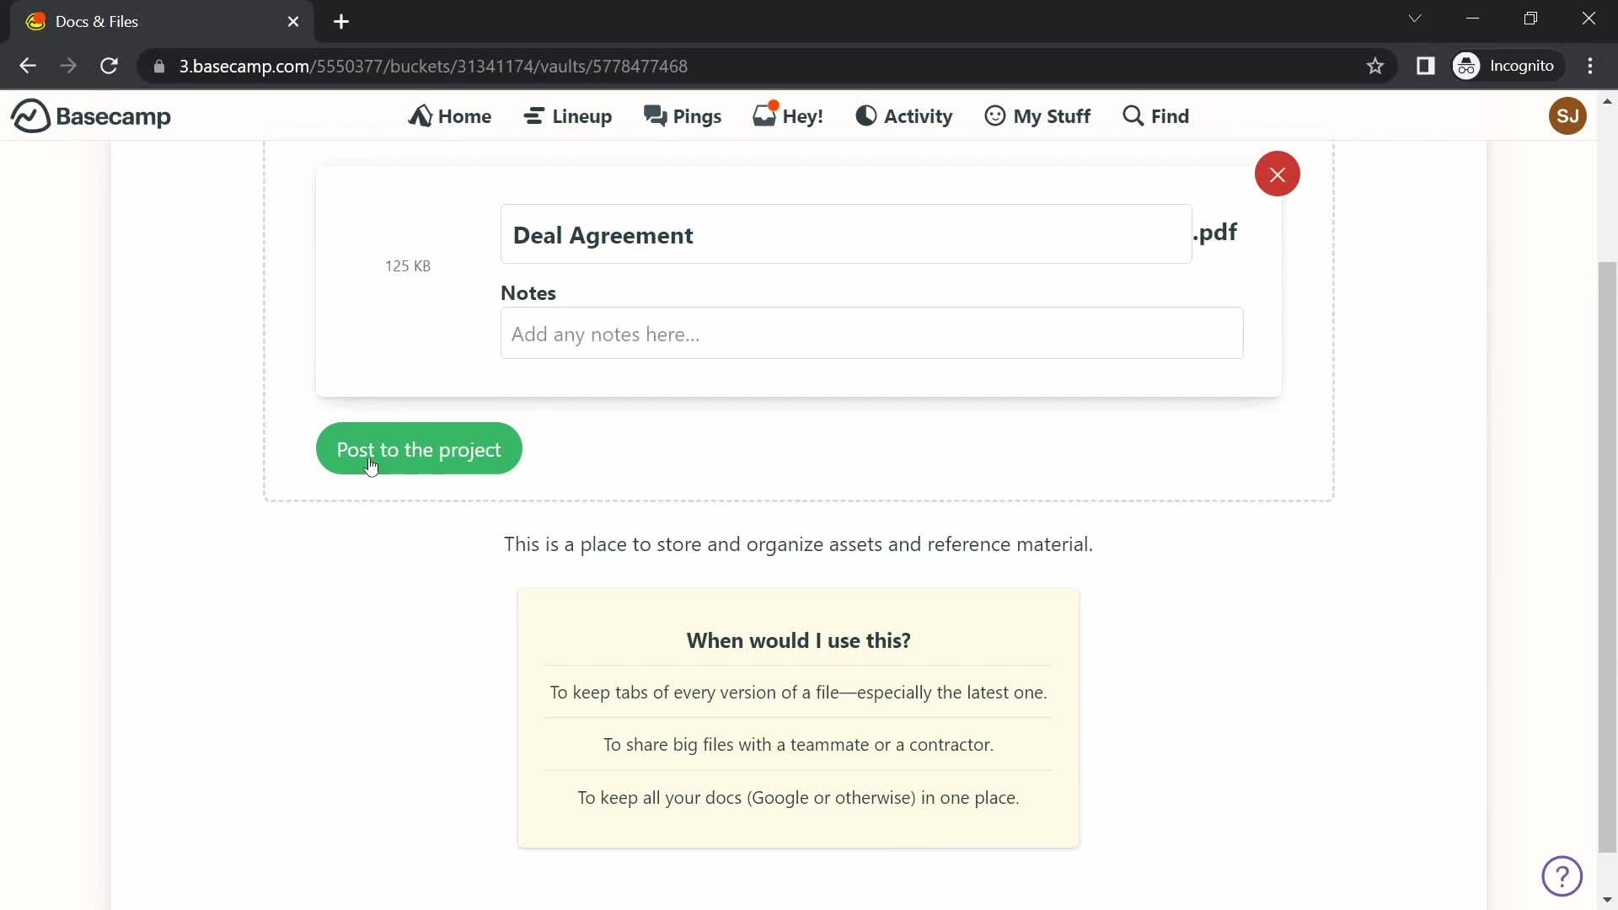Open Pings messaging icon

[x=683, y=115]
